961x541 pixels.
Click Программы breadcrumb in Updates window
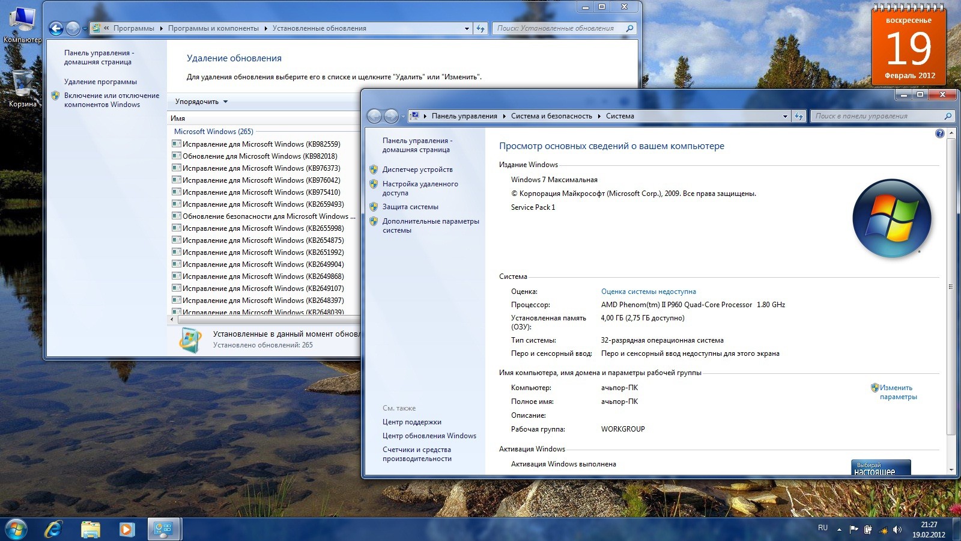tap(134, 28)
